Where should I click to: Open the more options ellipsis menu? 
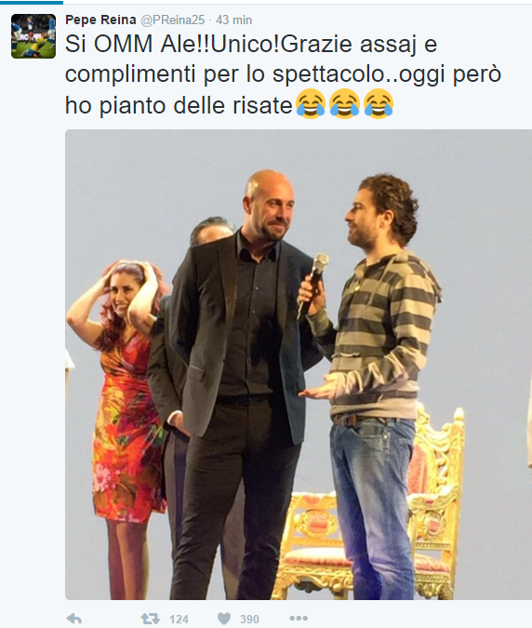pos(299,619)
